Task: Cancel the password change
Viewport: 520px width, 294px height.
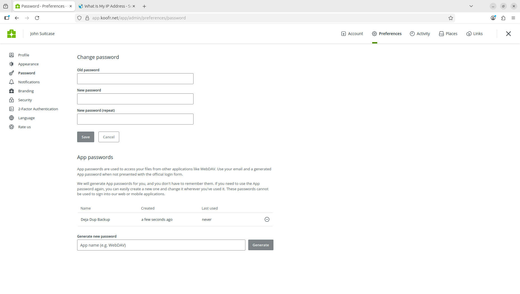Action: [x=109, y=137]
